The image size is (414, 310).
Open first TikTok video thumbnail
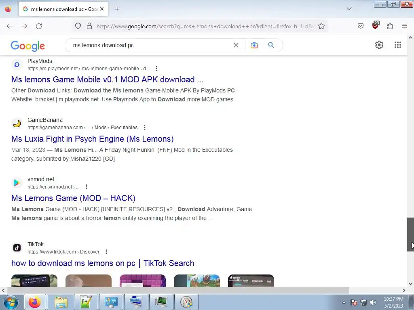click(x=34, y=281)
